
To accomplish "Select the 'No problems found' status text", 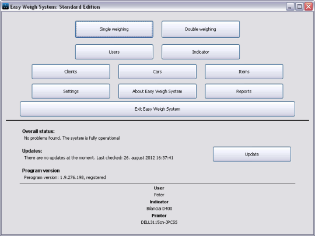I will (72, 138).
